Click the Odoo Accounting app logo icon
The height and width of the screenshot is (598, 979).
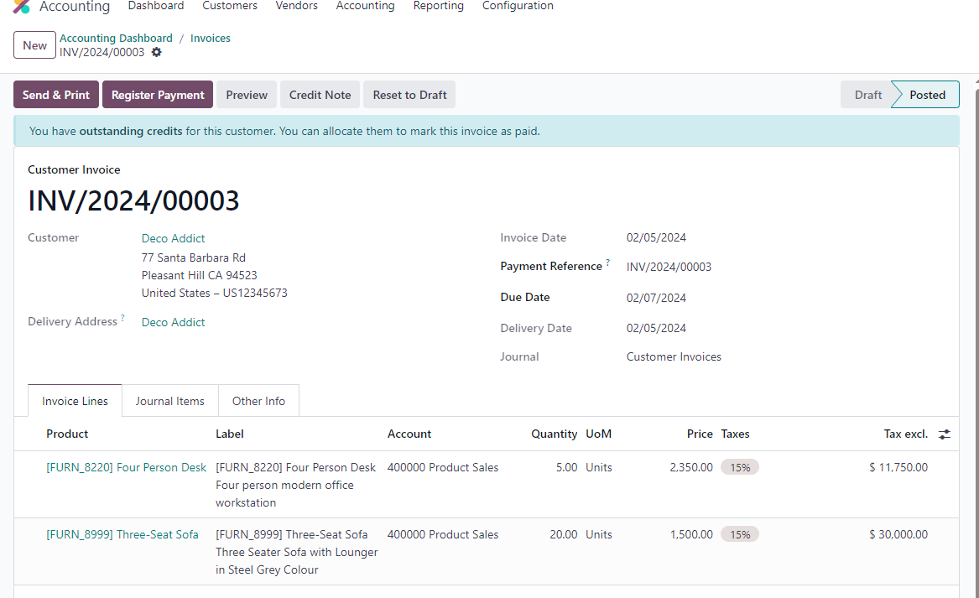pyautogui.click(x=21, y=6)
